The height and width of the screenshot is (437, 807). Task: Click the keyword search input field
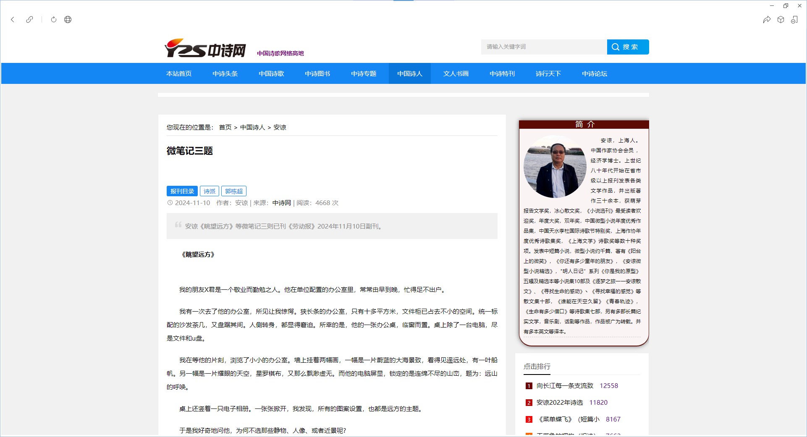pos(543,47)
